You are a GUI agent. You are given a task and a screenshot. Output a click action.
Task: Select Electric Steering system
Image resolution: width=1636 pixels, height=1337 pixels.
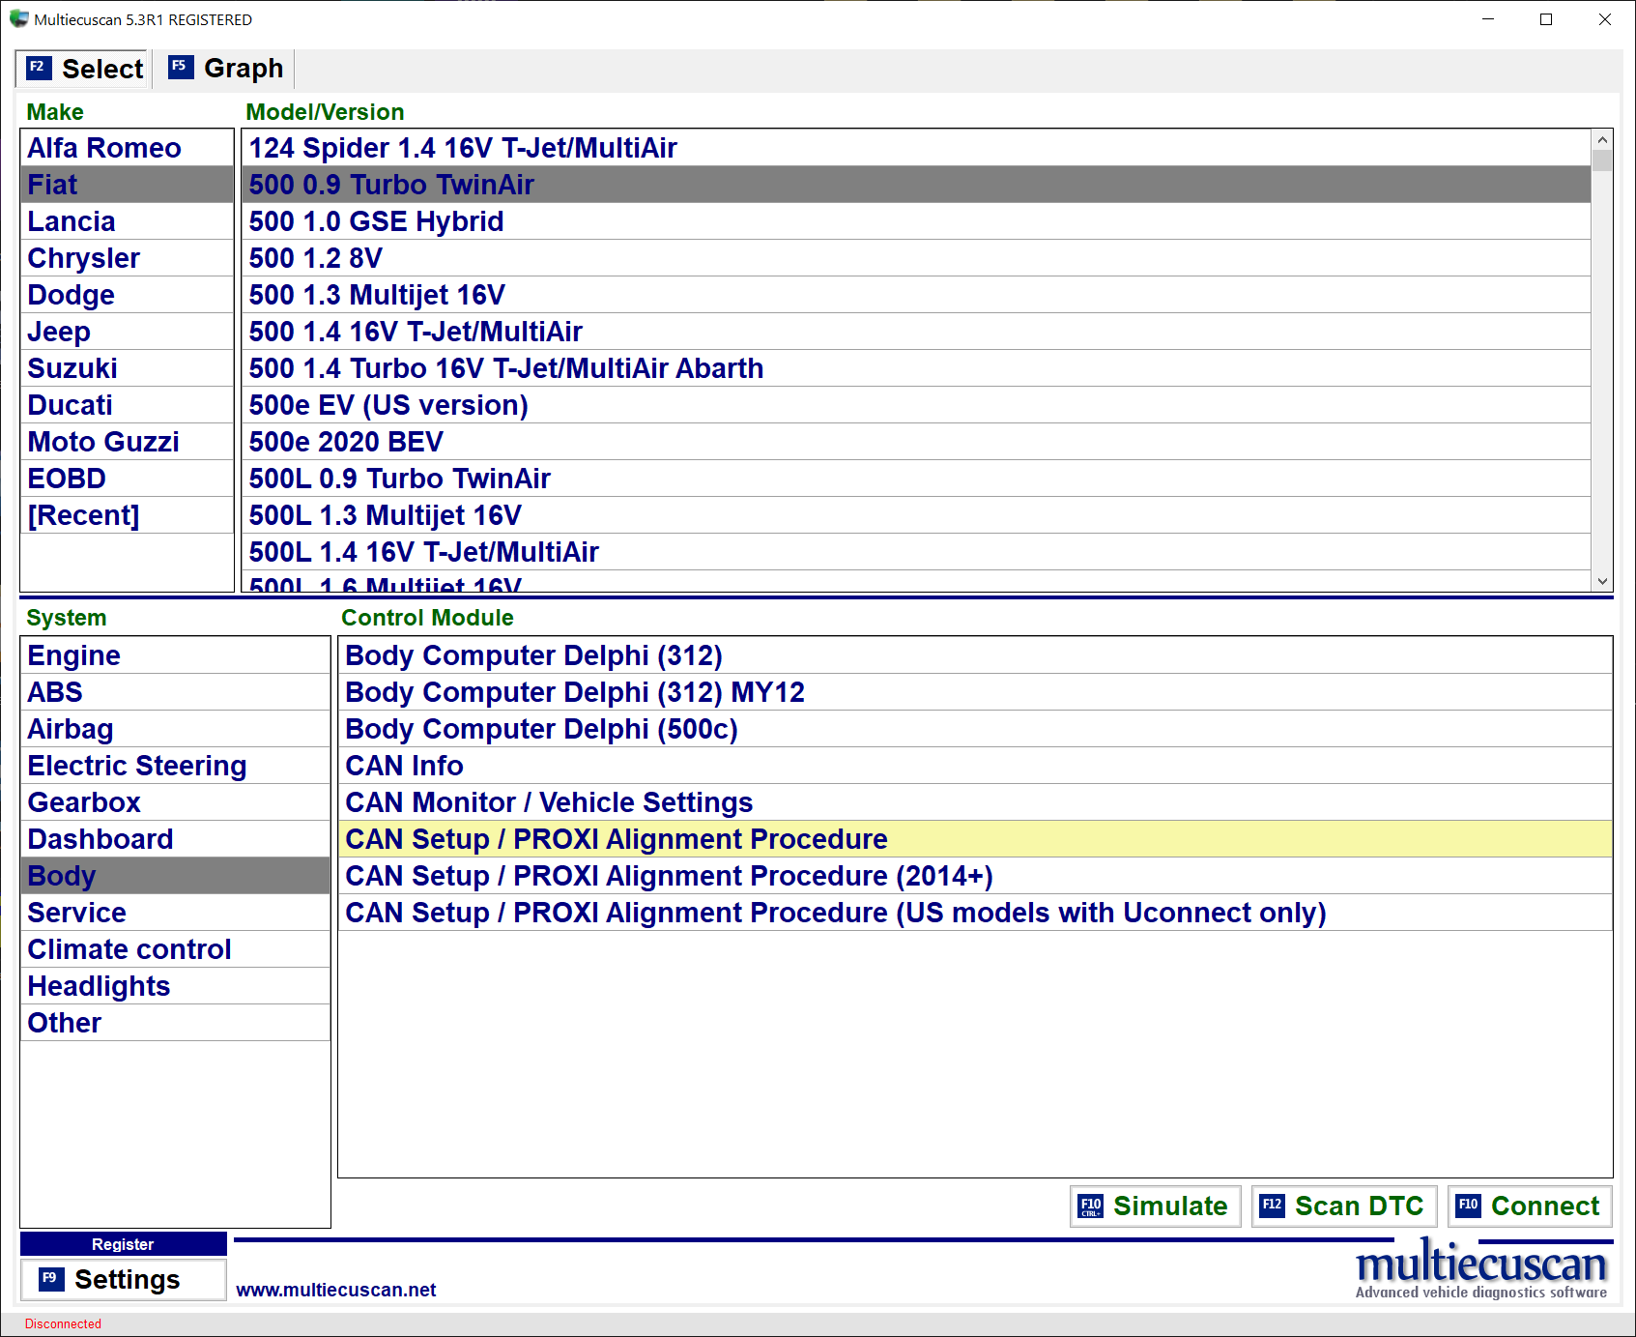coord(176,766)
